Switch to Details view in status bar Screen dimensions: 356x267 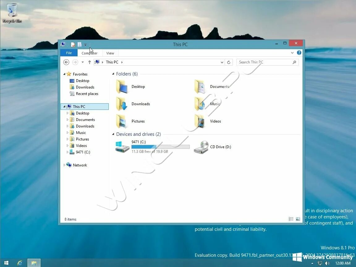[291, 219]
